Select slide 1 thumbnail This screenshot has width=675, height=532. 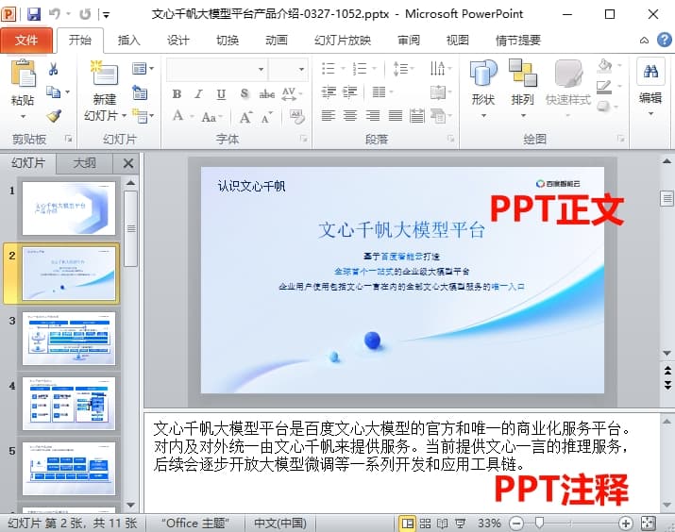click(x=69, y=208)
